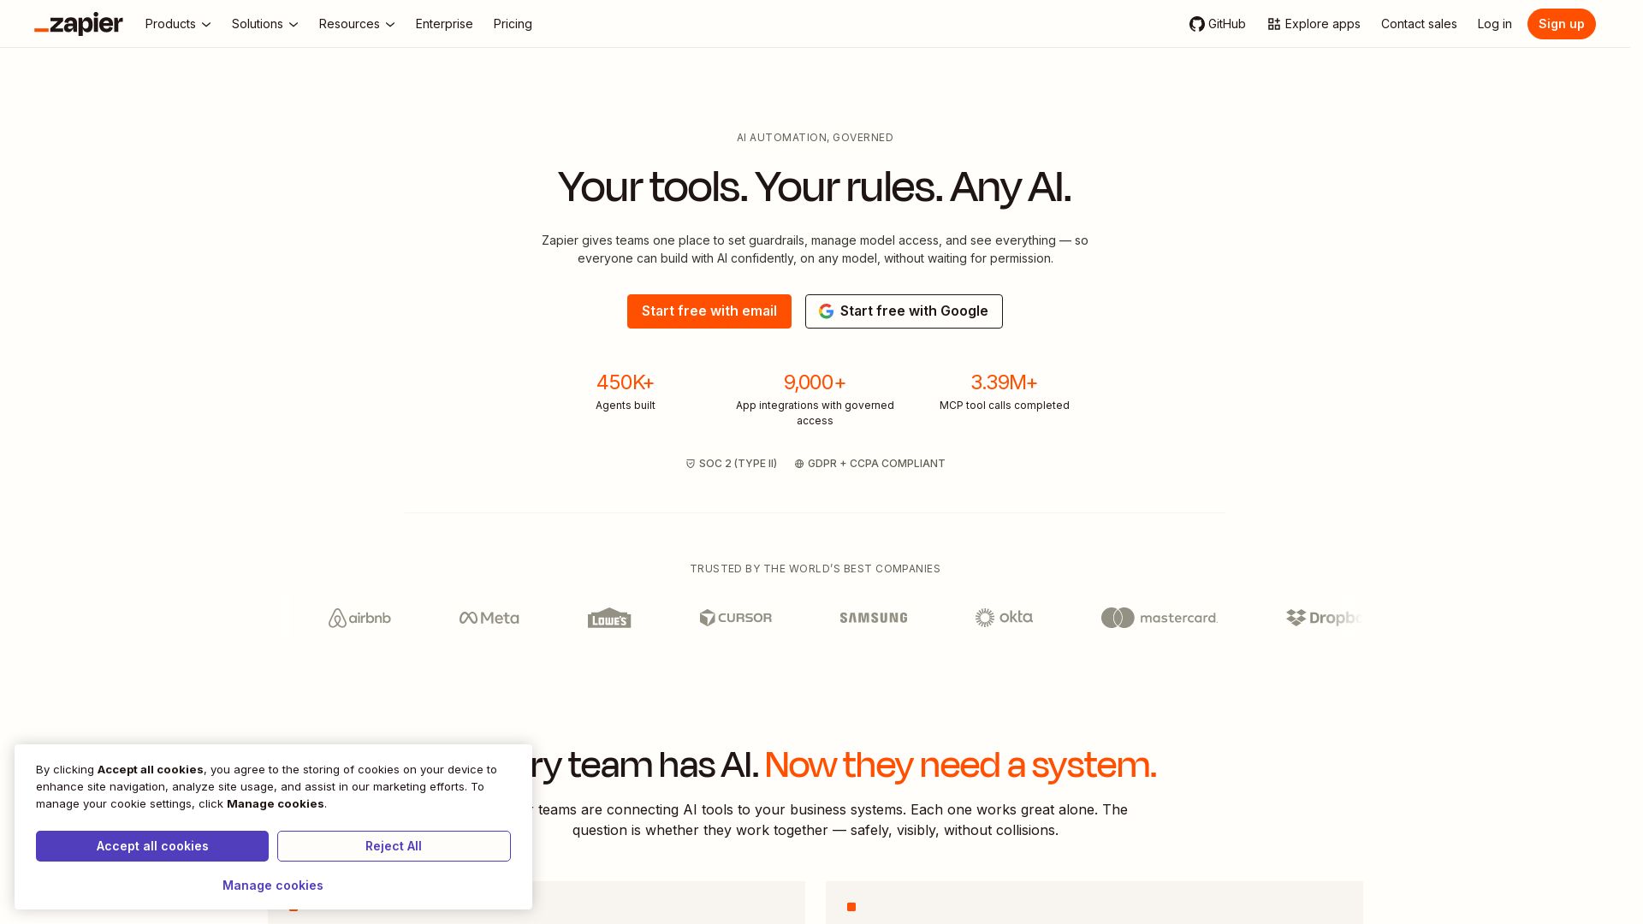The height and width of the screenshot is (924, 1643).
Task: Expand the Resources dropdown chevron
Action: 390,25
